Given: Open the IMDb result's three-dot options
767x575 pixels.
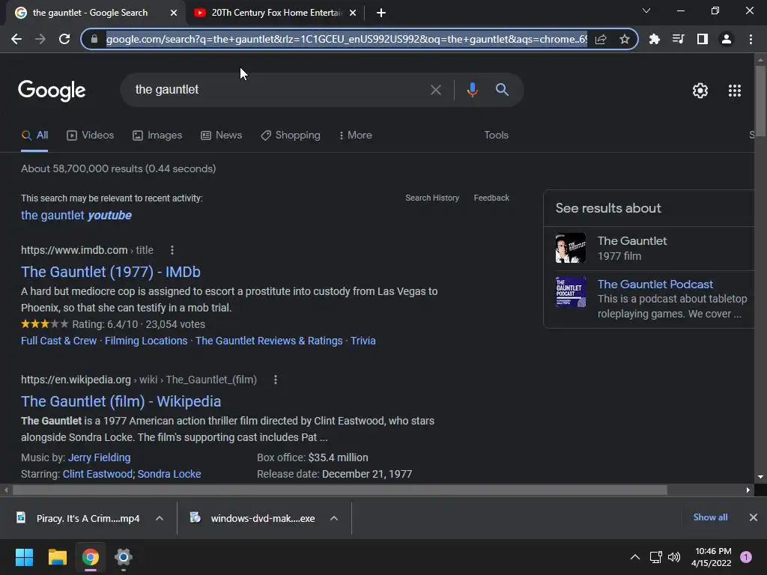Looking at the screenshot, I should [172, 250].
